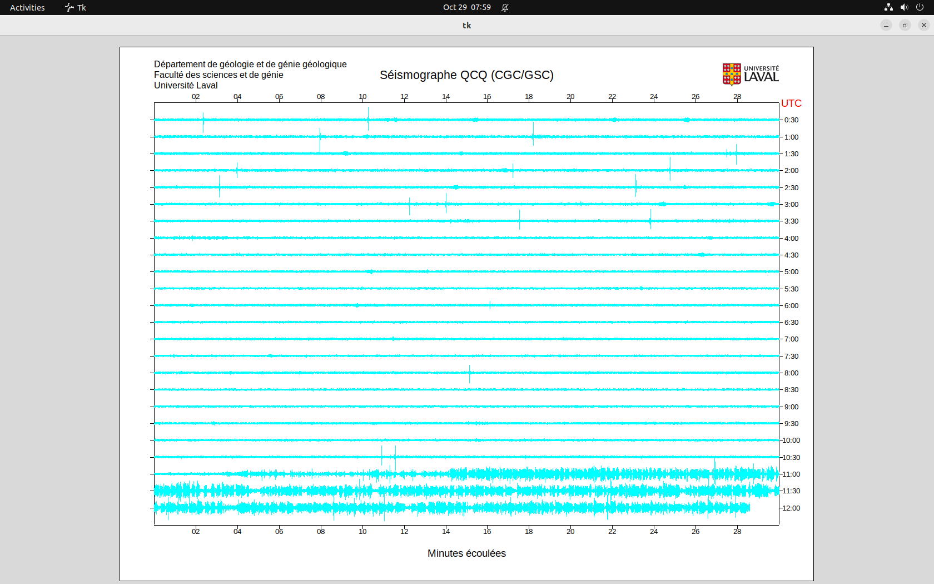Open the Oct 29 07:59 clock
The image size is (934, 584).
(466, 7)
